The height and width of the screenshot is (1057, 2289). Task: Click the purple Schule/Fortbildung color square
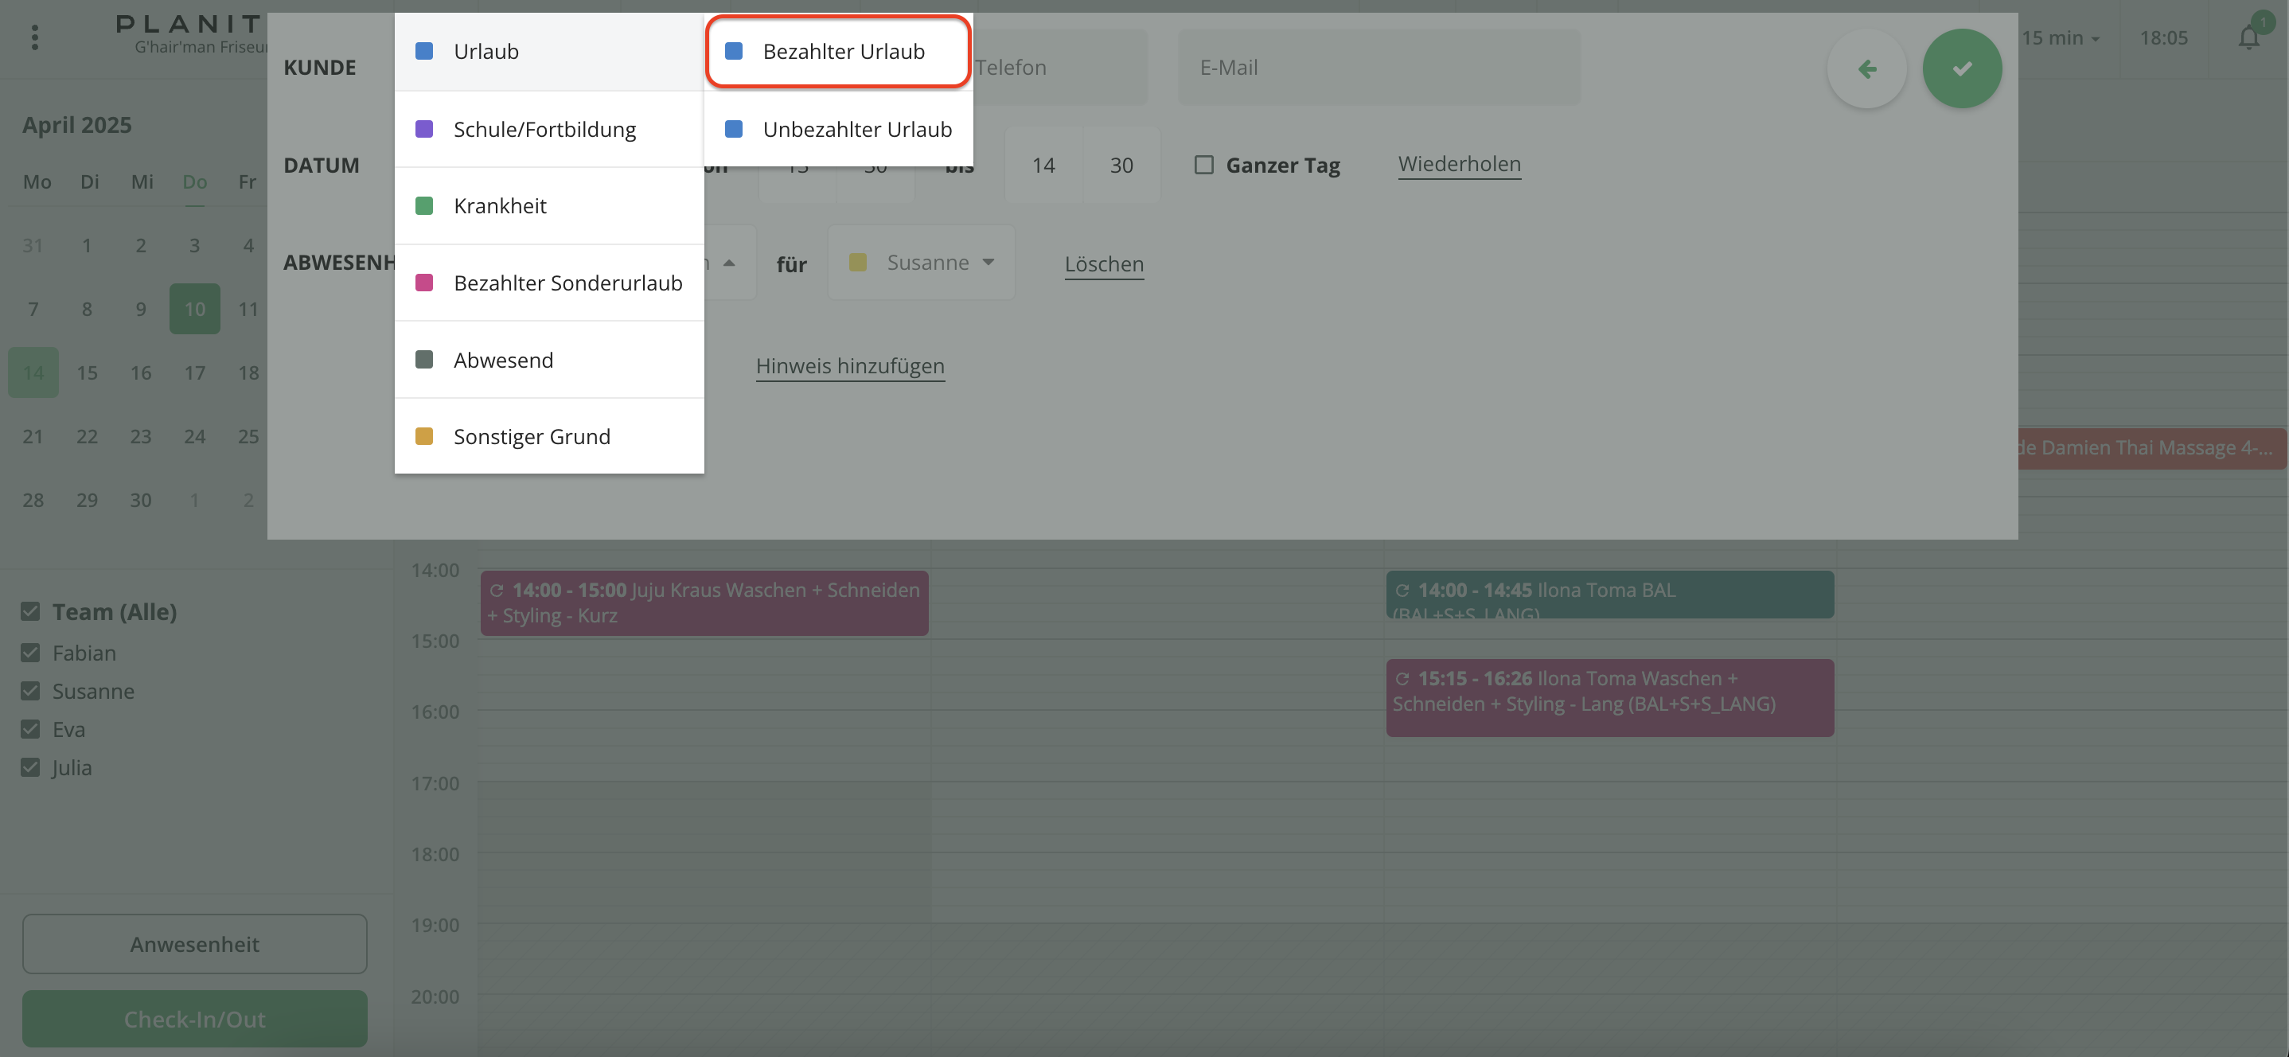(425, 129)
